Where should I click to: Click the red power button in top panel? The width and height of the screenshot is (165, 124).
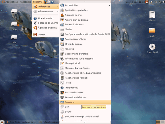pyautogui.click(x=147, y=2)
